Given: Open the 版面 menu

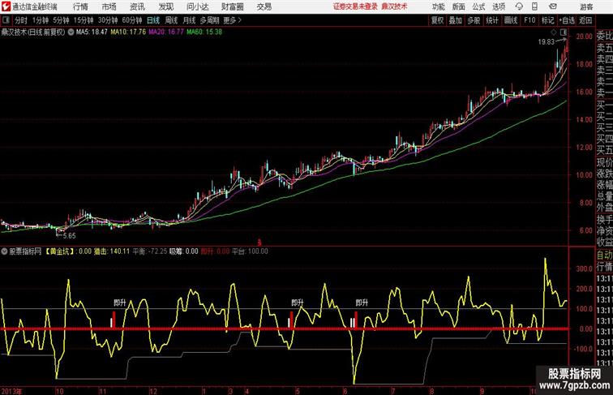Looking at the screenshot, I should tap(459, 6).
